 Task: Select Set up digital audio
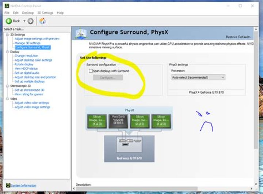27,73
